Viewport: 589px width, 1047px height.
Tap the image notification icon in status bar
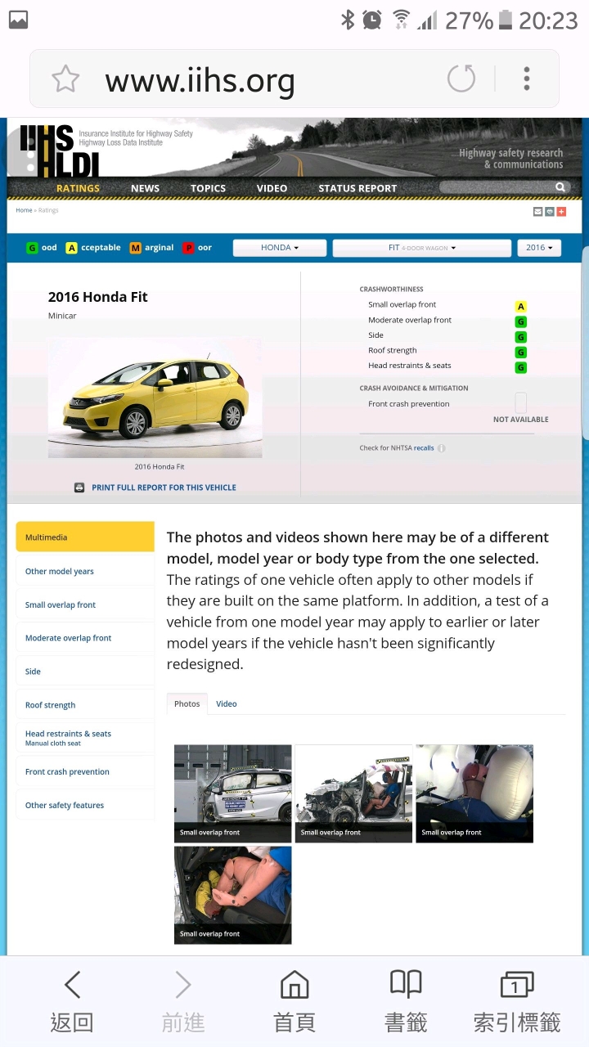pos(18,20)
